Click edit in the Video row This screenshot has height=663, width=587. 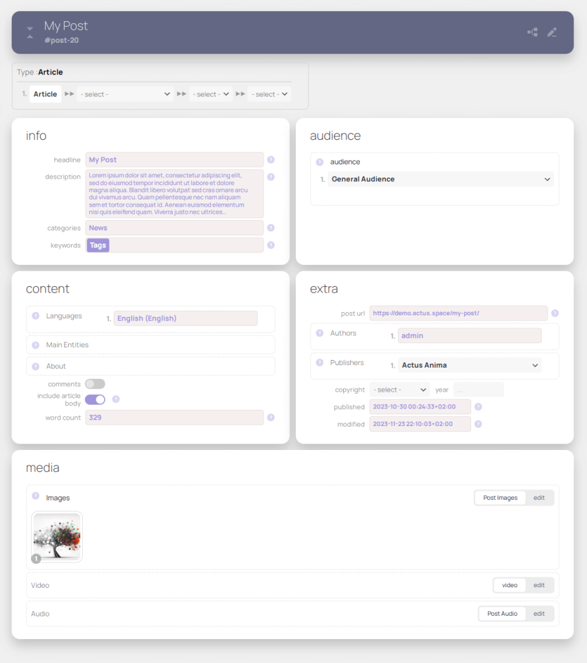[539, 585]
